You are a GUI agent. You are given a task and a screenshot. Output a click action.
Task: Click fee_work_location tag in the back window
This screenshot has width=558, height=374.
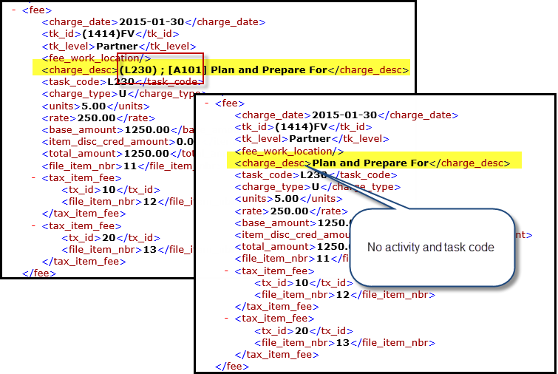pos(96,58)
